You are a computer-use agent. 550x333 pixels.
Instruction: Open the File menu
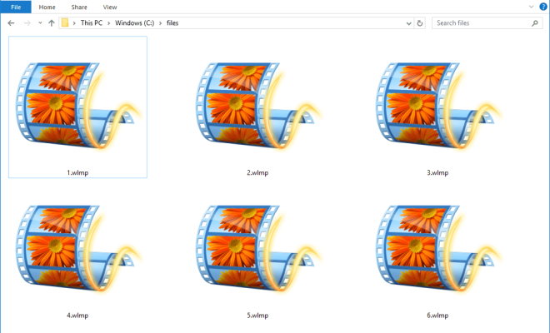(x=16, y=7)
